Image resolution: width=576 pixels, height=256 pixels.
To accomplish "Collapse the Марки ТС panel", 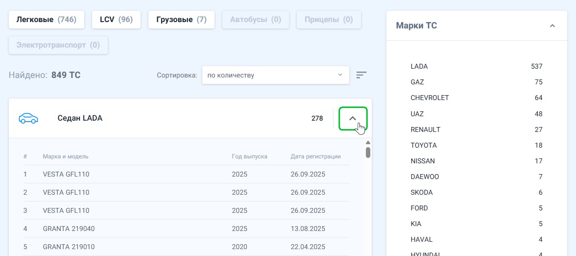I will pos(552,26).
